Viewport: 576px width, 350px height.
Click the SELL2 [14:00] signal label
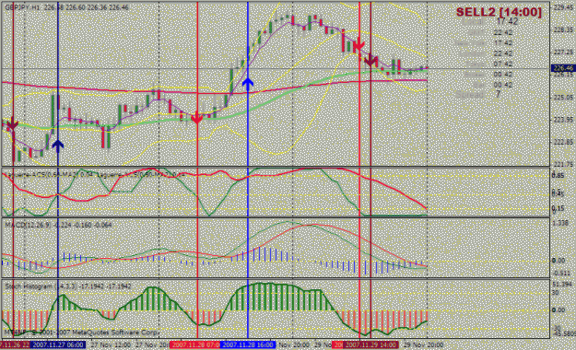[499, 12]
